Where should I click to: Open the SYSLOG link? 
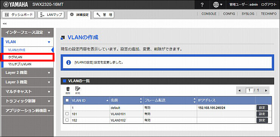pos(248,14)
